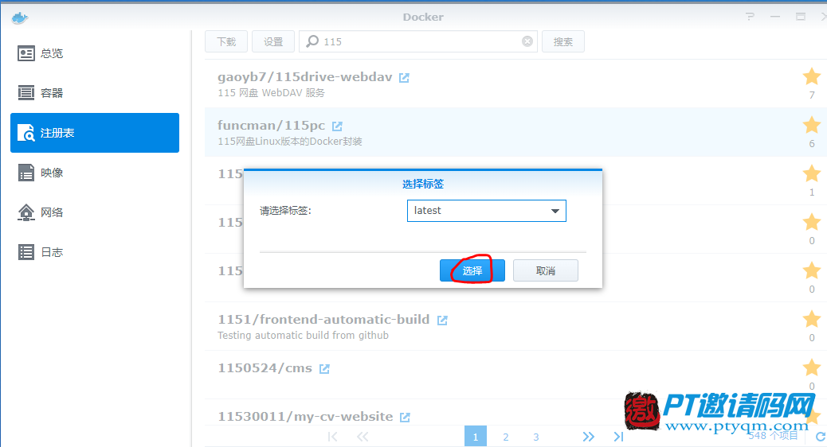Image resolution: width=827 pixels, height=447 pixels.
Task: Open external link for 1150524/cms
Action: [x=324, y=369]
